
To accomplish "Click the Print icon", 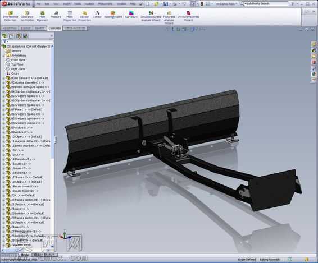I will click(x=175, y=4).
